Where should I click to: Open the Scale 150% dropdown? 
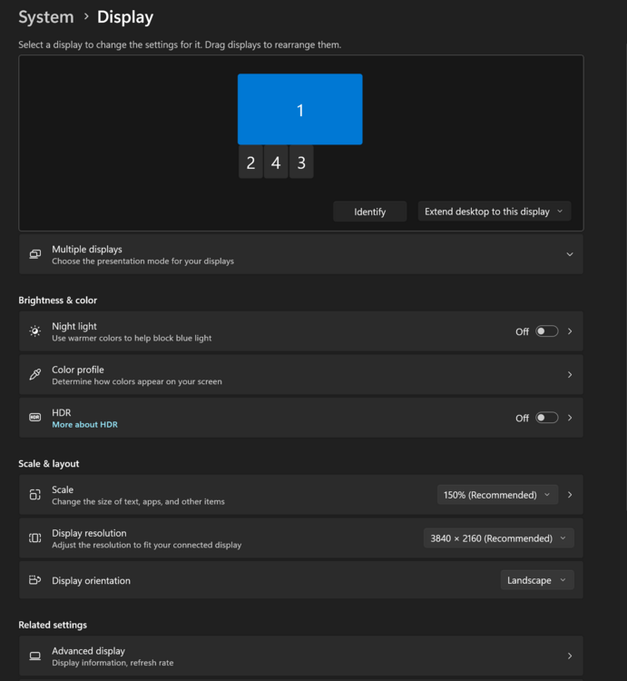tap(496, 495)
